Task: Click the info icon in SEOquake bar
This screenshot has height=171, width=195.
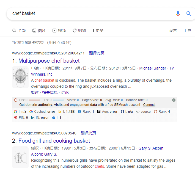Action: click(174, 100)
